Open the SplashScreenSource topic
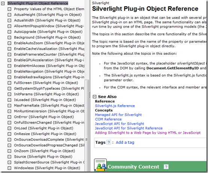 pyautogui.click(x=49, y=162)
